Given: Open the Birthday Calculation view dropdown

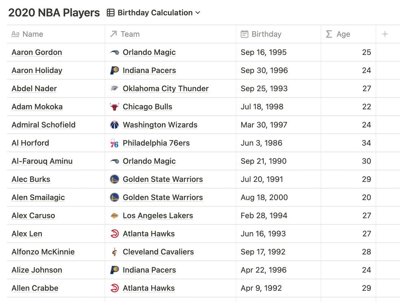Looking at the screenshot, I should tap(159, 13).
